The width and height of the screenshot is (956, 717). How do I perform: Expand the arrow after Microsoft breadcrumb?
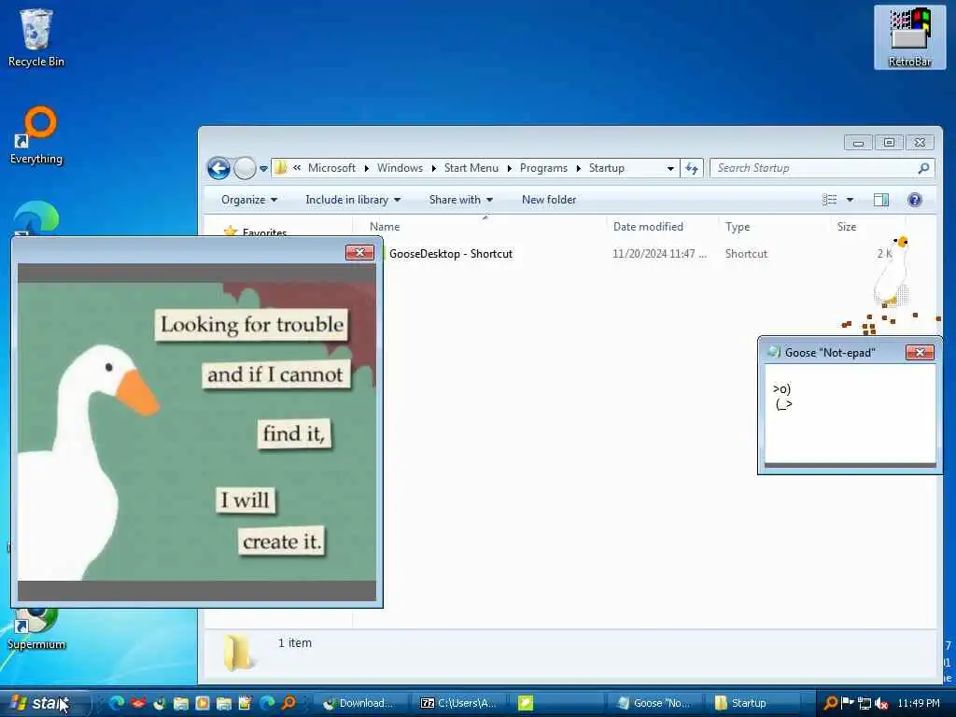click(366, 168)
